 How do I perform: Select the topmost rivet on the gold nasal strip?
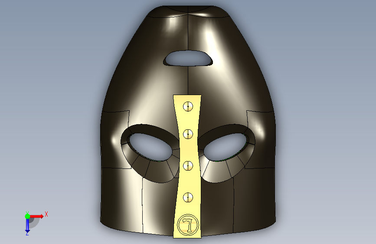click(188, 106)
